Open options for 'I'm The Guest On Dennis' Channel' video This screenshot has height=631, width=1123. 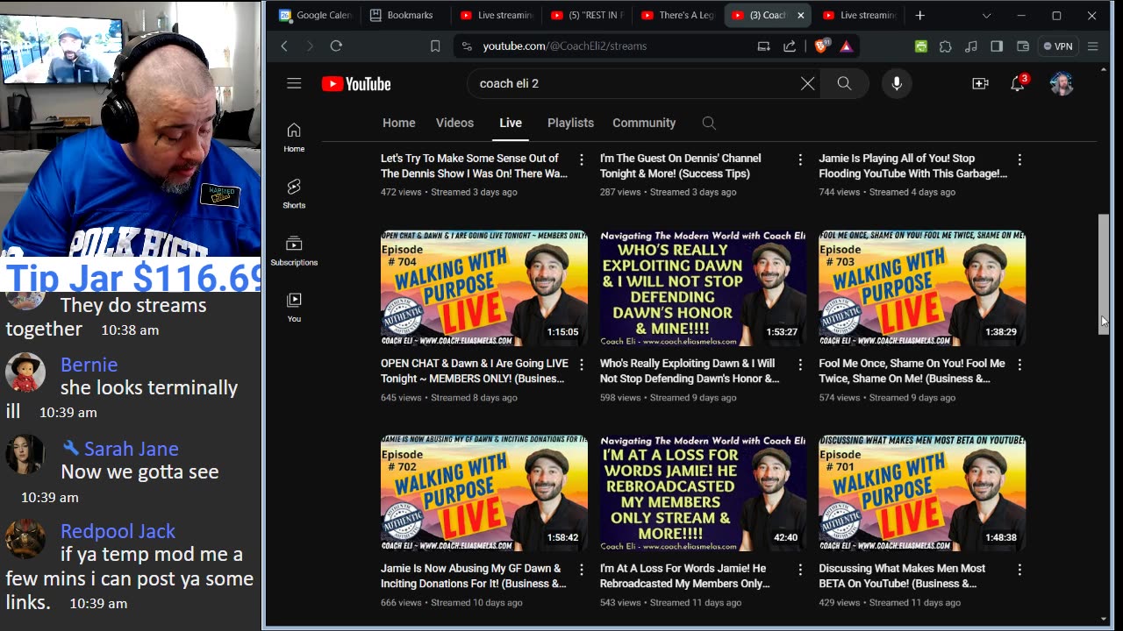pyautogui.click(x=800, y=160)
